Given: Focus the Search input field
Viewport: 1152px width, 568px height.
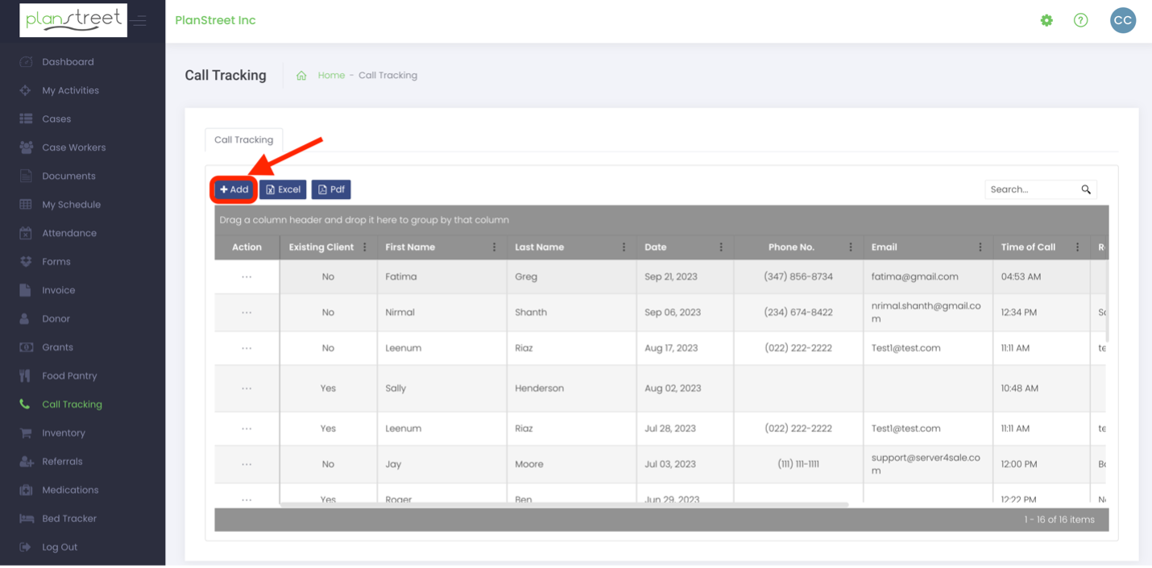Looking at the screenshot, I should [x=1034, y=189].
